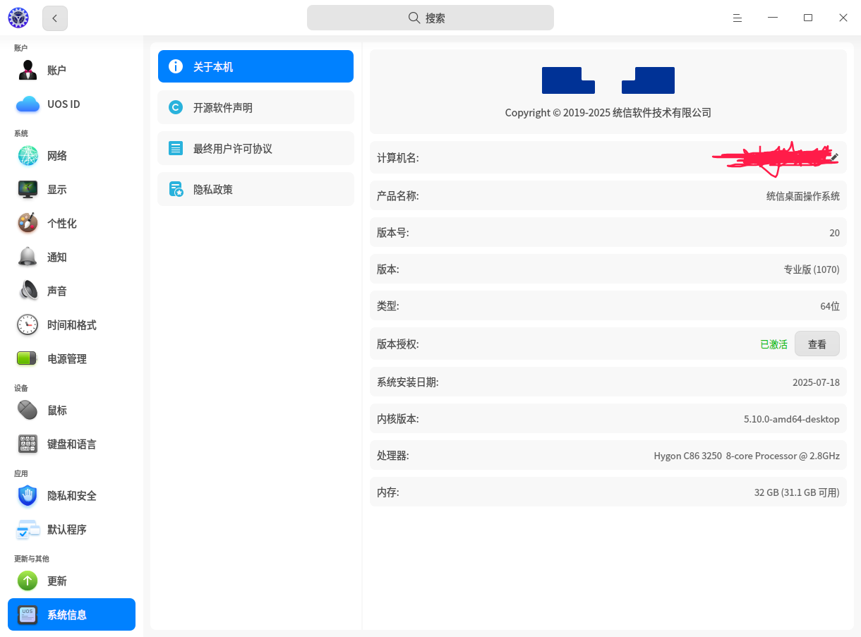861x637 pixels.
Task: Click the 32 GB memory value
Action: pyautogui.click(x=797, y=492)
